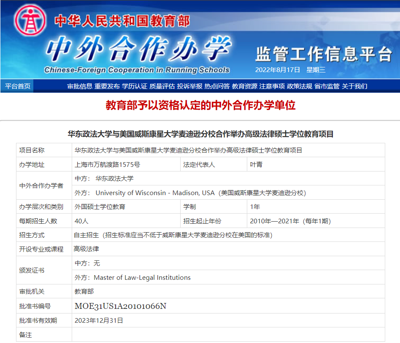Select the expiry date 2023年12月31日
The width and height of the screenshot is (400, 343).
(x=99, y=320)
